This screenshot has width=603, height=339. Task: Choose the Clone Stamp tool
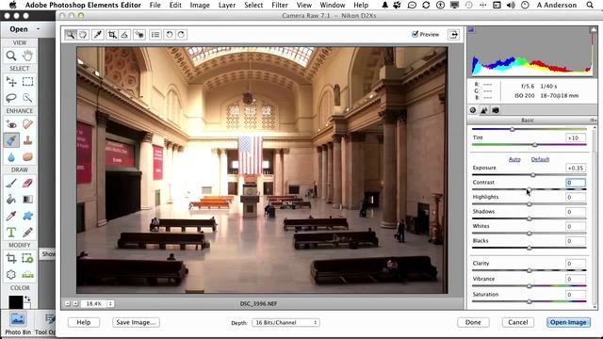(x=27, y=140)
